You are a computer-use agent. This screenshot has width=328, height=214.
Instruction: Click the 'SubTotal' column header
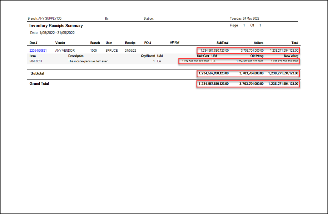(222, 43)
